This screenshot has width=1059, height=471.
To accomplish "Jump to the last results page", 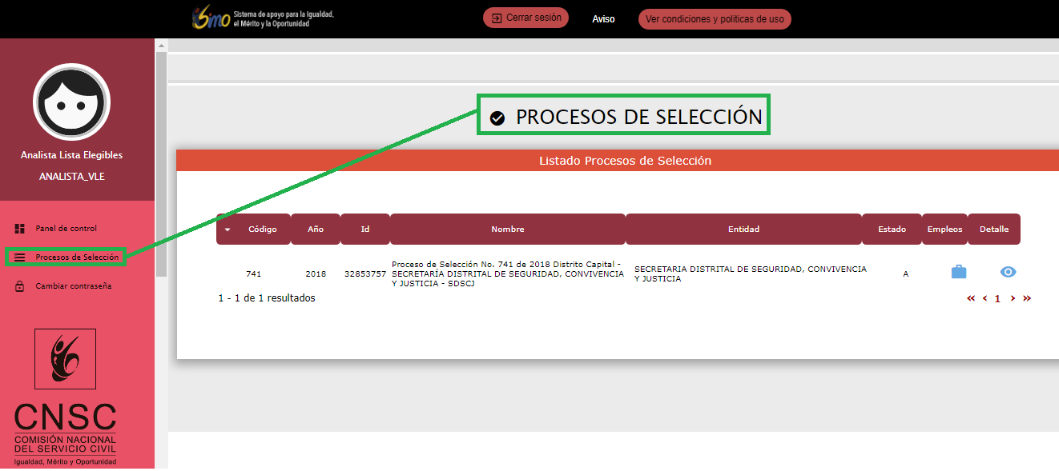I will click(1027, 298).
